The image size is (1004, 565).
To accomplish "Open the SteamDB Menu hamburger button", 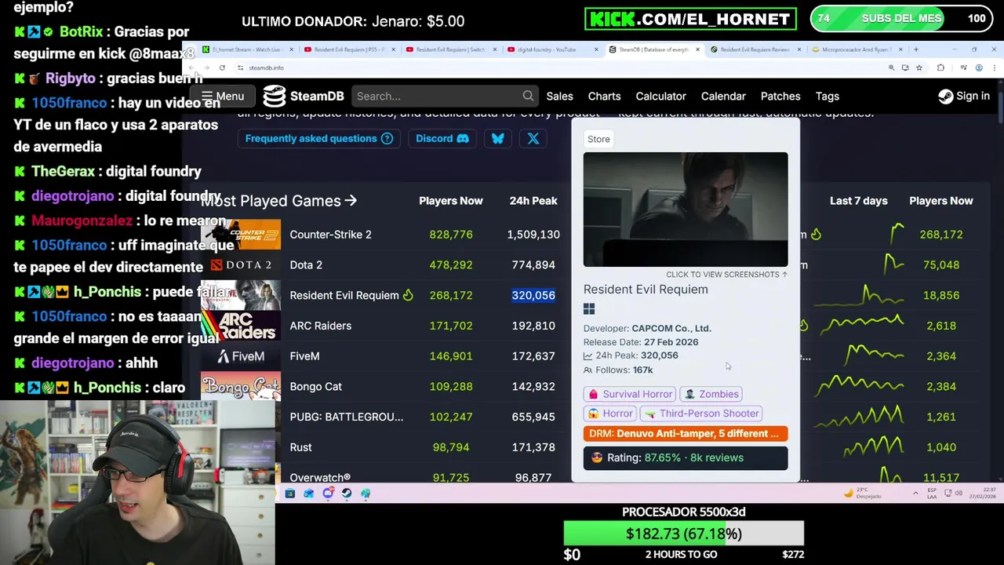I will coord(223,96).
